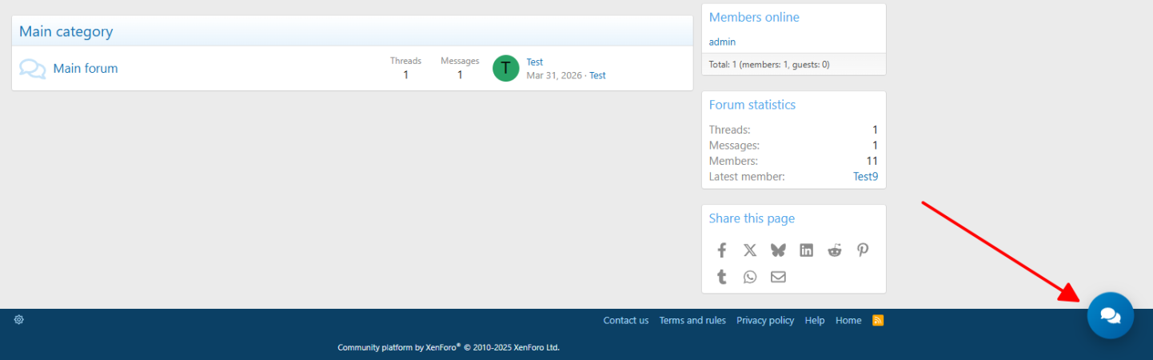
Task: Share this page on LinkedIn
Action: [x=806, y=250]
